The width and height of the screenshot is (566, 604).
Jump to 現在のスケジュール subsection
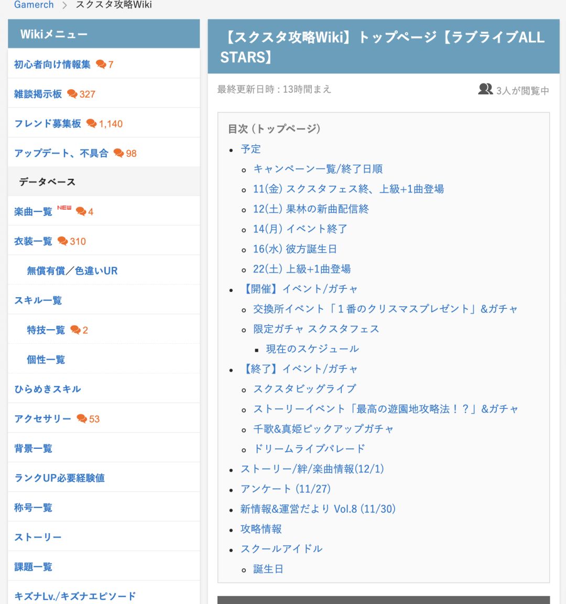[312, 349]
